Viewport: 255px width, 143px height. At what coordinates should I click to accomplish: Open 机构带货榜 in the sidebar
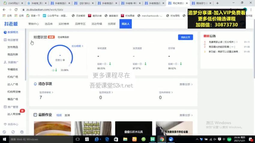pos(14,92)
